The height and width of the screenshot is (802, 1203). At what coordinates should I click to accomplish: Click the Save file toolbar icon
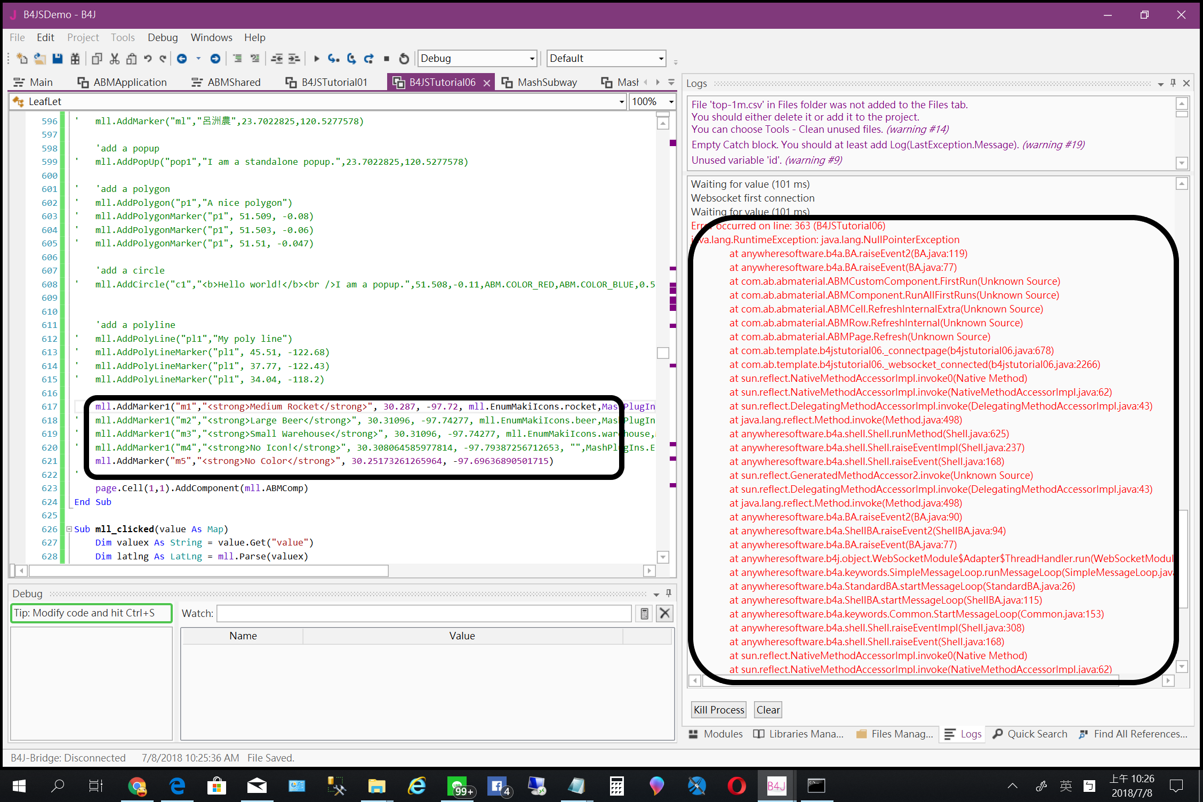click(x=57, y=59)
